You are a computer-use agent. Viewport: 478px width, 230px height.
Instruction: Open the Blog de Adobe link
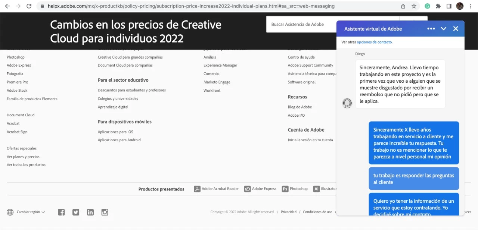point(300,107)
